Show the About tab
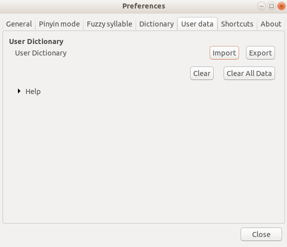This screenshot has height=247, width=287. coord(271,24)
